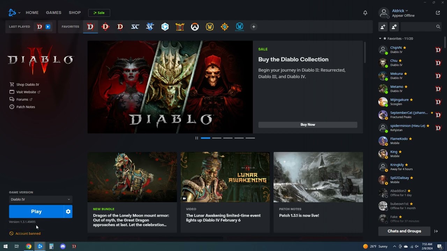447x251 pixels.
Task: Click Diablo IV icon beside spiderminion
Action: coord(438,128)
